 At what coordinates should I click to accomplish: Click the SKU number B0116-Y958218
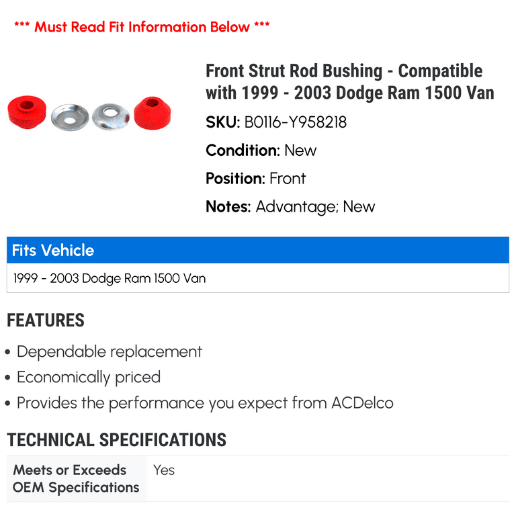click(296, 122)
